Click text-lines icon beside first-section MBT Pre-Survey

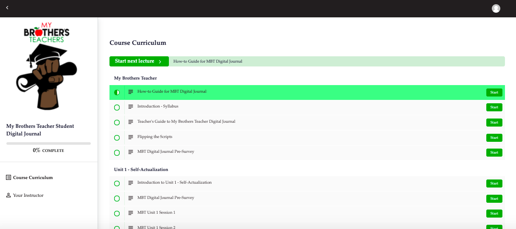(131, 152)
